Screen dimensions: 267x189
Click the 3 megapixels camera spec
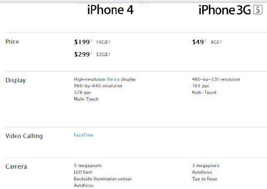(x=206, y=166)
